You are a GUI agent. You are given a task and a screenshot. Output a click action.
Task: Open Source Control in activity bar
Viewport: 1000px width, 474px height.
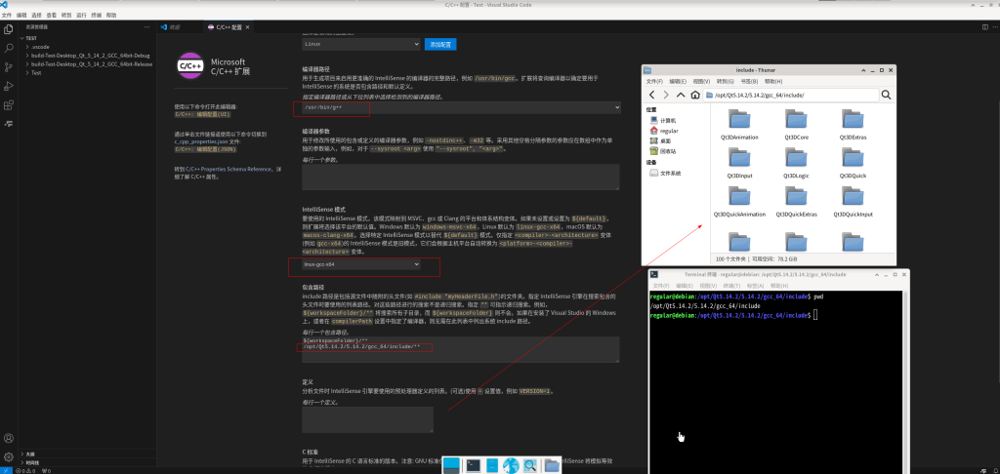tap(9, 67)
